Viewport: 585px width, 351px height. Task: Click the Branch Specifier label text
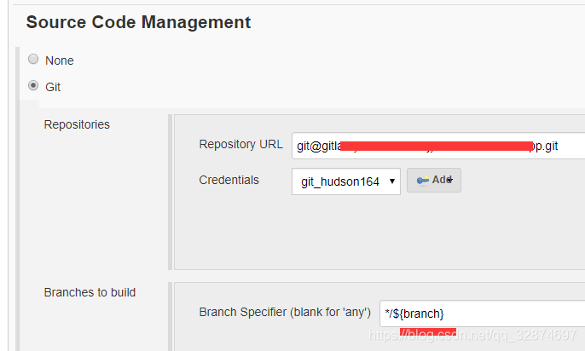click(285, 312)
